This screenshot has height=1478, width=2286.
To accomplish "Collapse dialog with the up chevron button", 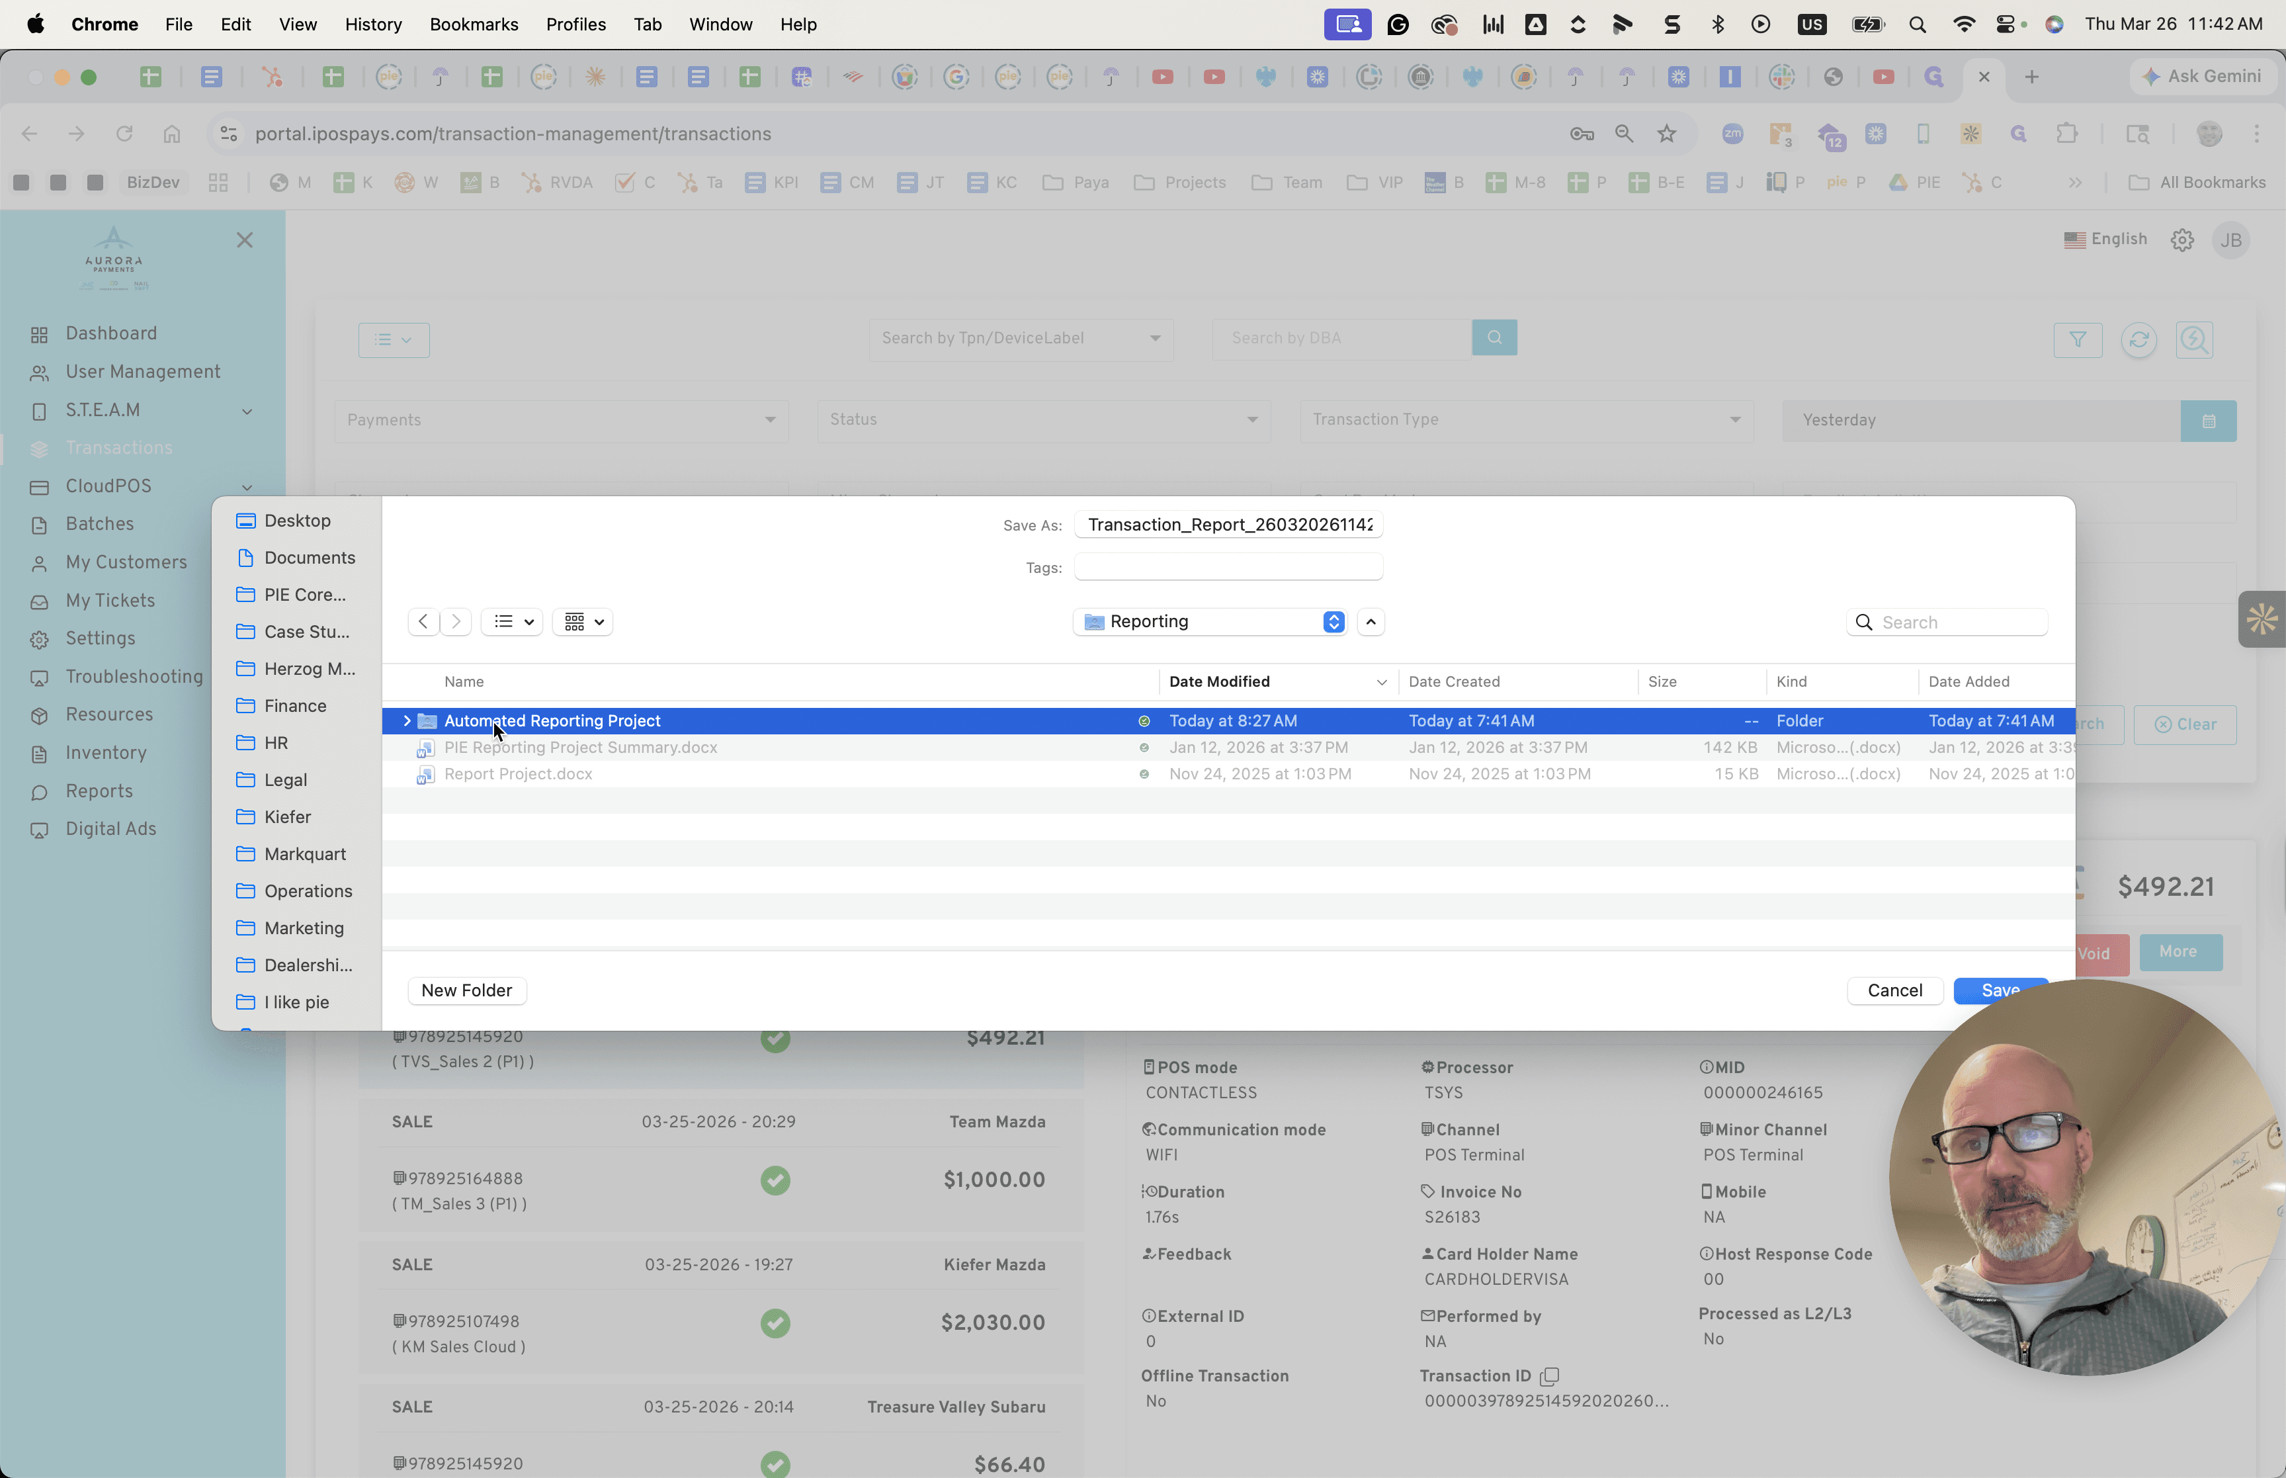I will [x=1371, y=622].
